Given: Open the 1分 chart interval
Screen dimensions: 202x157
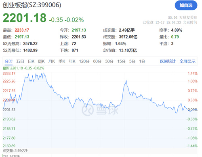Looking at the screenshot, I should click(142, 61).
